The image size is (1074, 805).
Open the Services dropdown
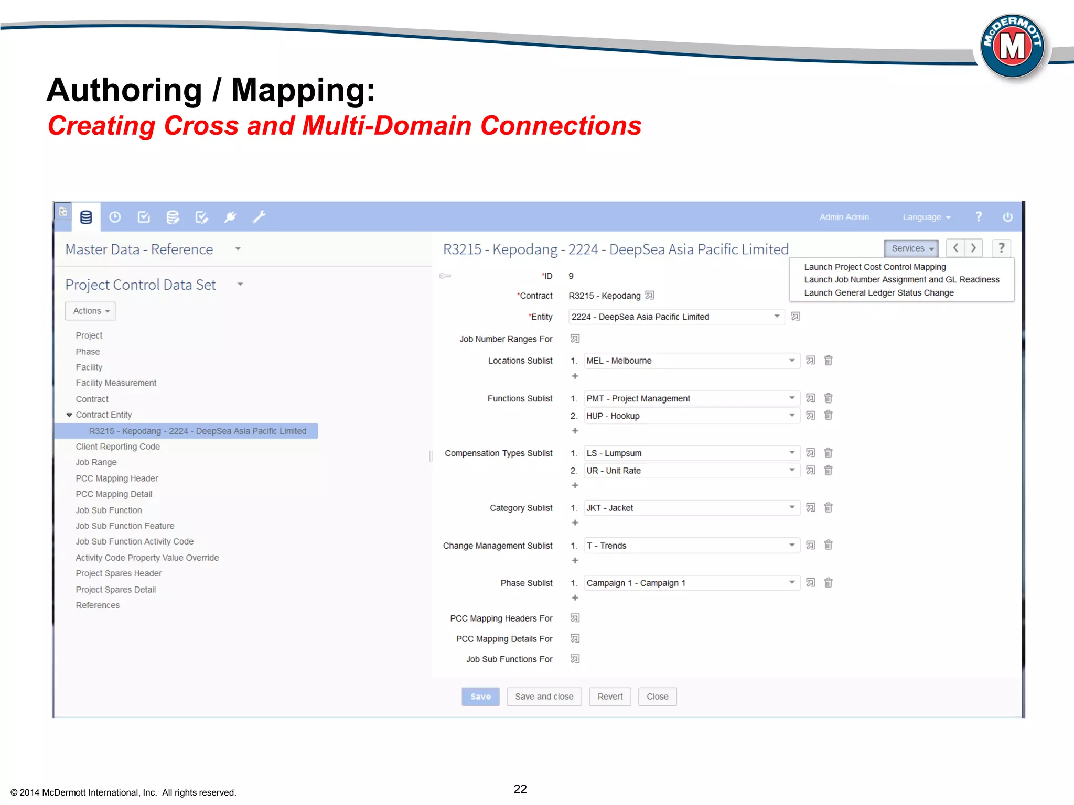911,248
